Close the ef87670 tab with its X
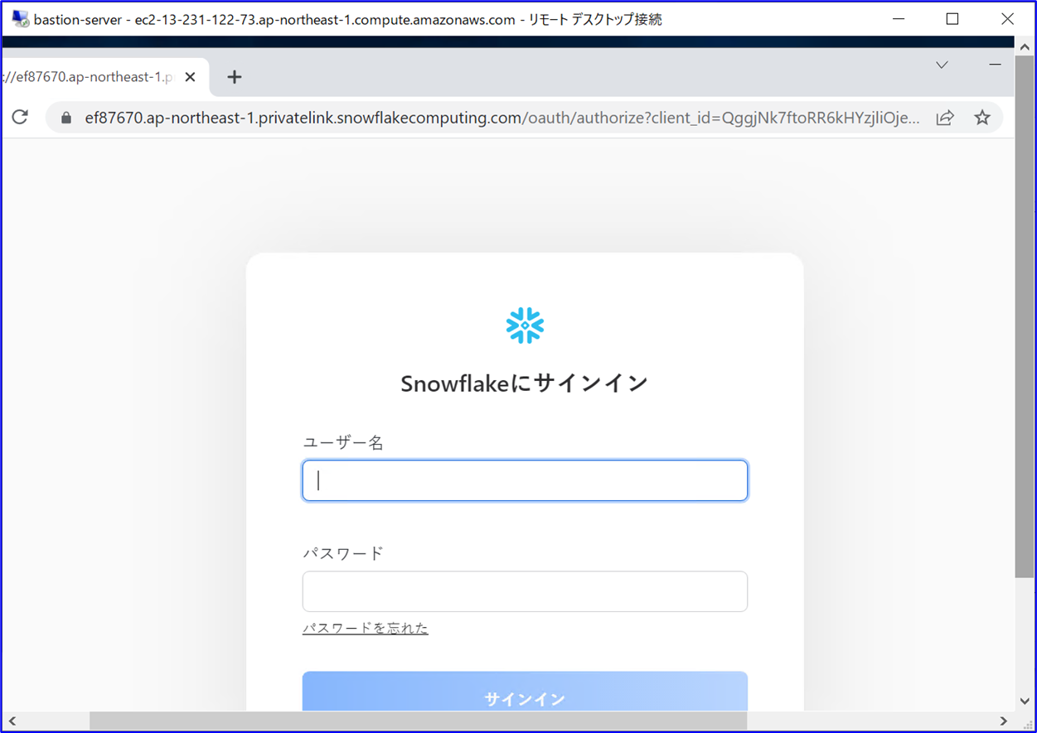Screen dimensions: 1037x733 coord(190,76)
